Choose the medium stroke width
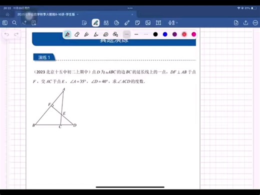This screenshot has width=260, height=195. (x=136, y=34)
